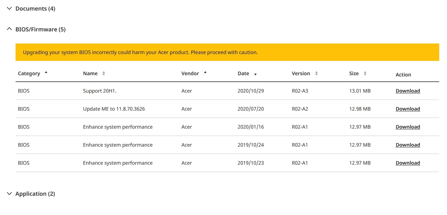
Task: Sort table by Vendor column arrow
Action: click(205, 72)
